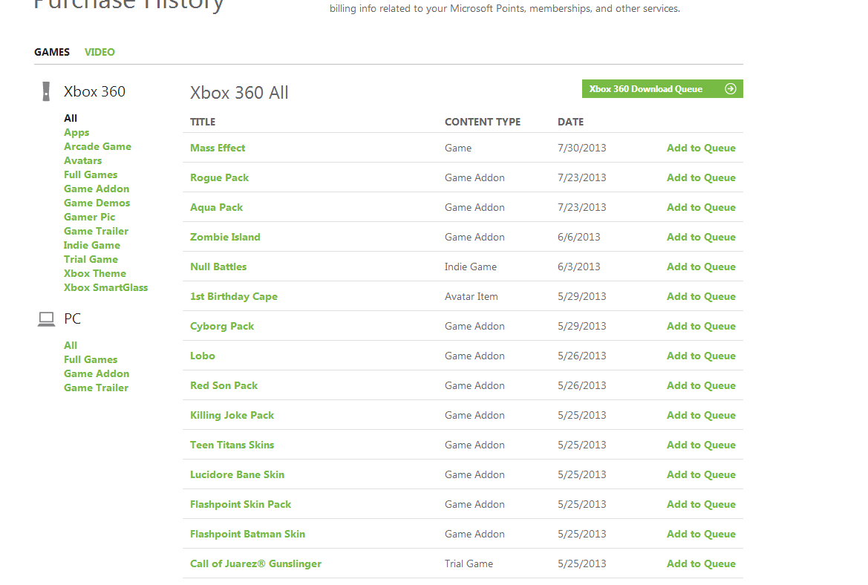Show Game Demos purchases

(97, 203)
